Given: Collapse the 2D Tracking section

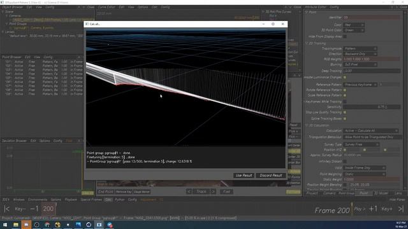Looking at the screenshot, I should [307, 43].
